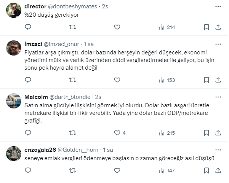Reply to İmzacı's tweet
This screenshot has height=183, width=229.
point(28,80)
